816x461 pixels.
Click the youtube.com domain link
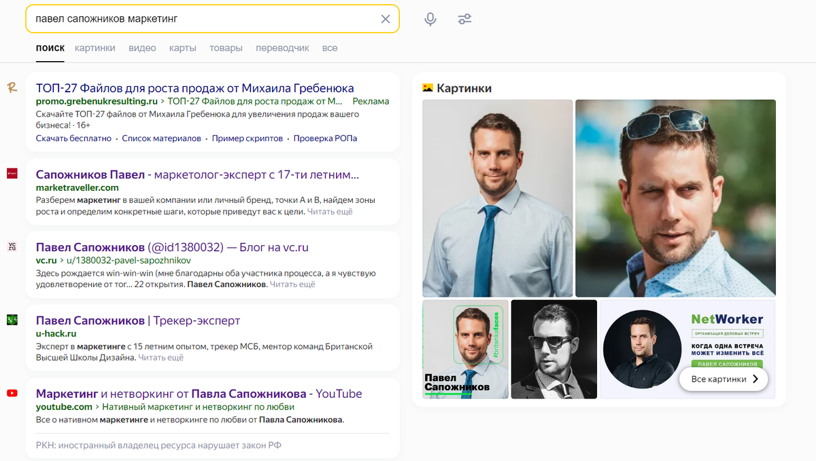(x=64, y=407)
